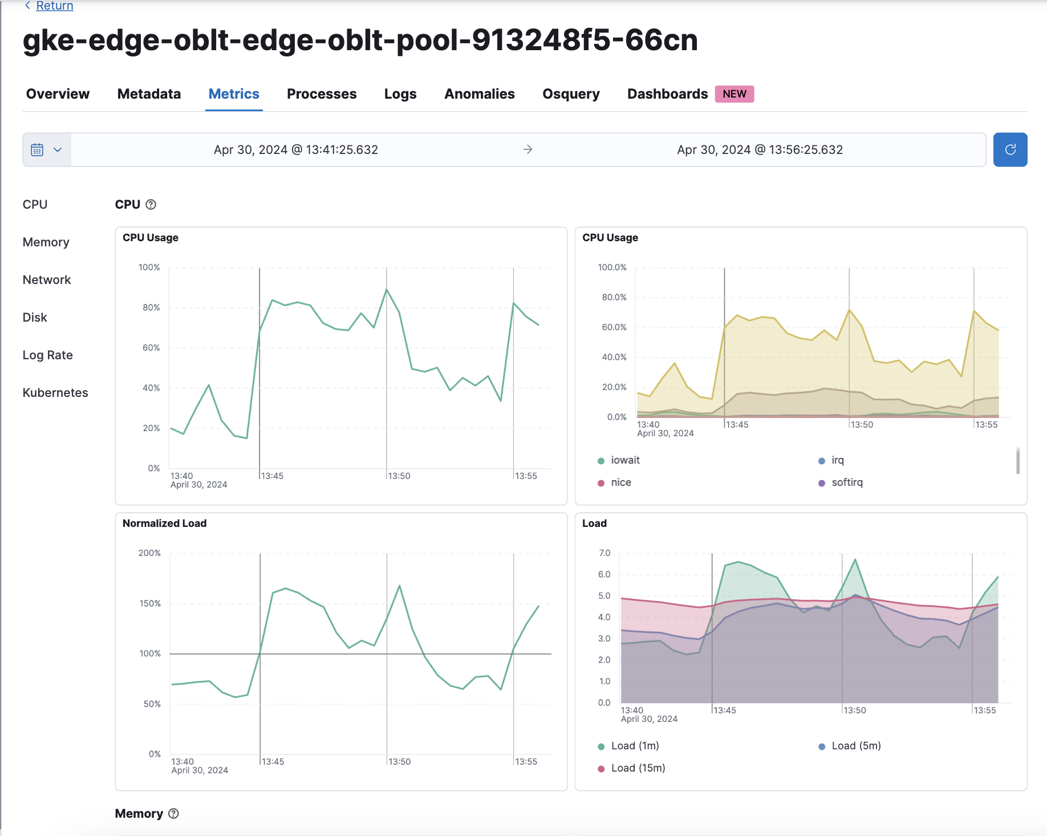Click the left CPU Usage line chart title
Viewport: 1047px width, 836px height.
[x=151, y=238]
